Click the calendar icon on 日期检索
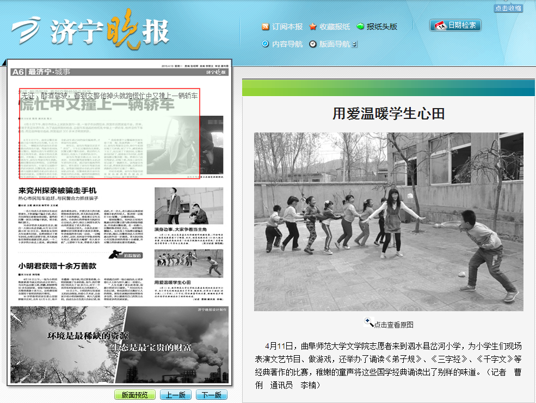The image size is (536, 403). (x=440, y=26)
